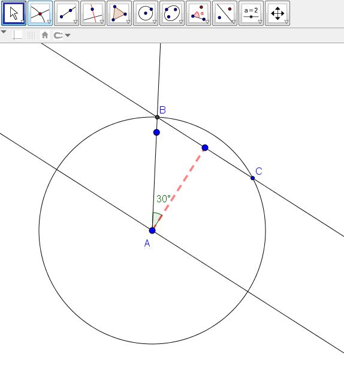Viewport: 344px width, 374px height.
Task: Choose the Angle measurement tool
Action: pyautogui.click(x=198, y=13)
